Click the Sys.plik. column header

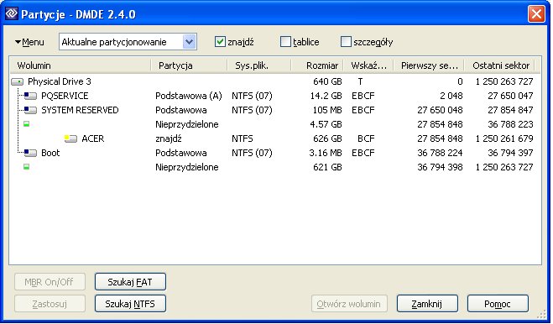tap(259, 65)
